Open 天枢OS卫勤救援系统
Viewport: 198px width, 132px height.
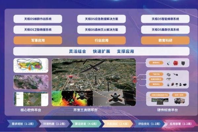[x=38, y=30]
